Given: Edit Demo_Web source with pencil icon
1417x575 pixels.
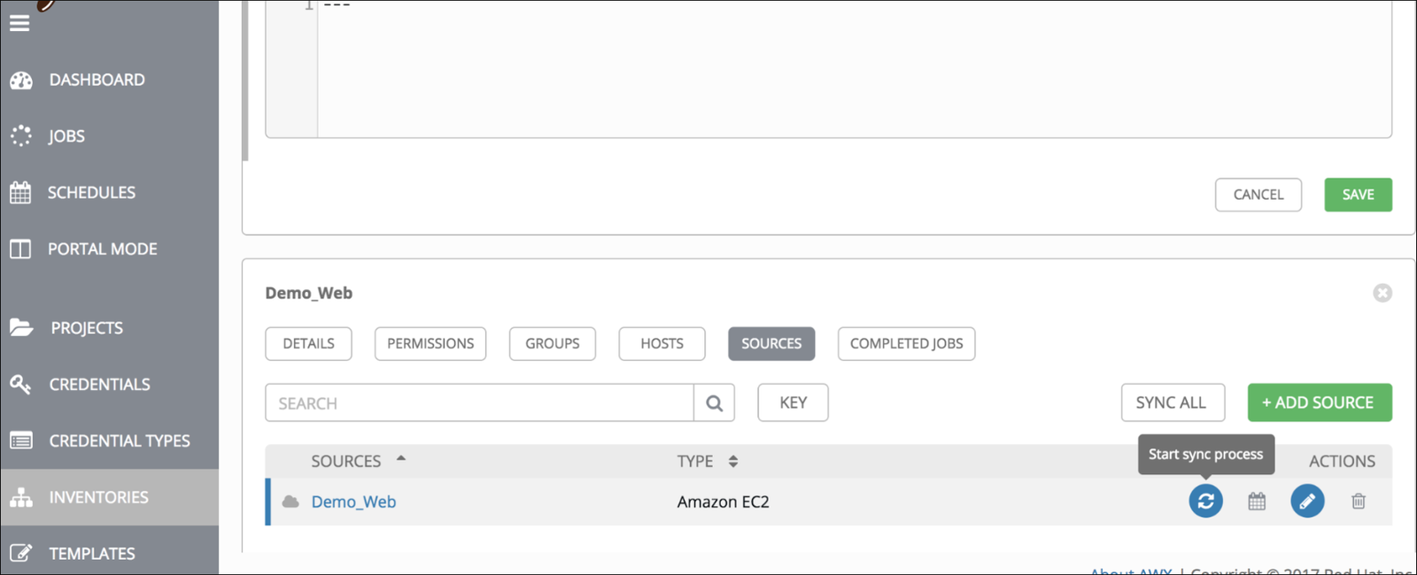Looking at the screenshot, I should (1307, 501).
